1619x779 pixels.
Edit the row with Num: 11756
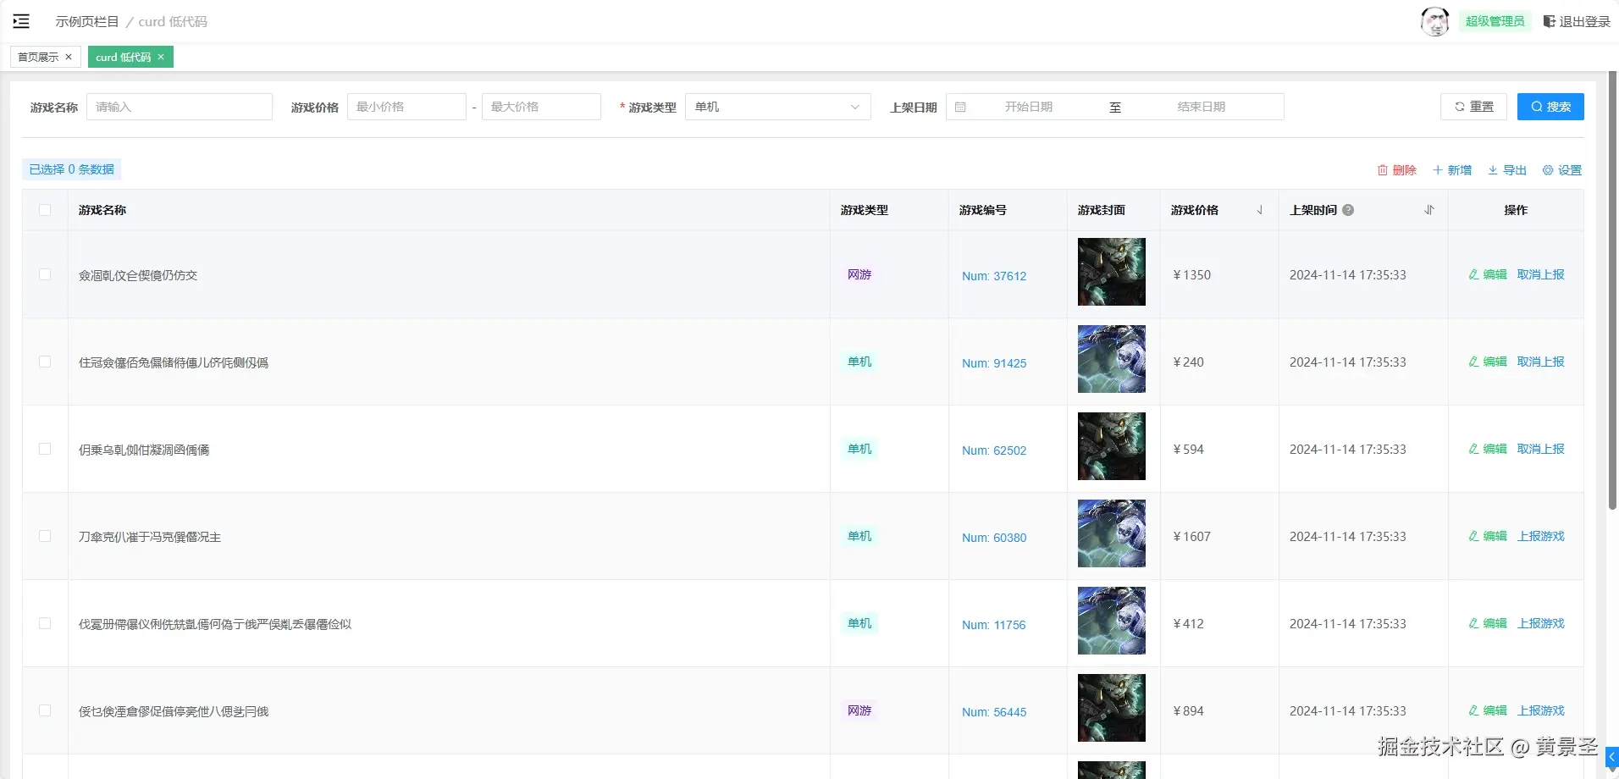pyautogui.click(x=1488, y=623)
